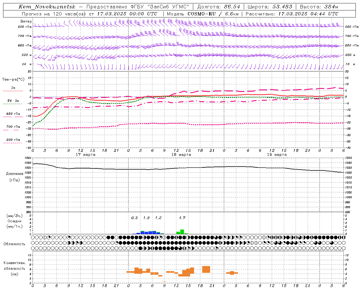Viewport: 360px width, 288px height.
Task: Click the 500 м wind level label on left
Action: click(27, 55)
